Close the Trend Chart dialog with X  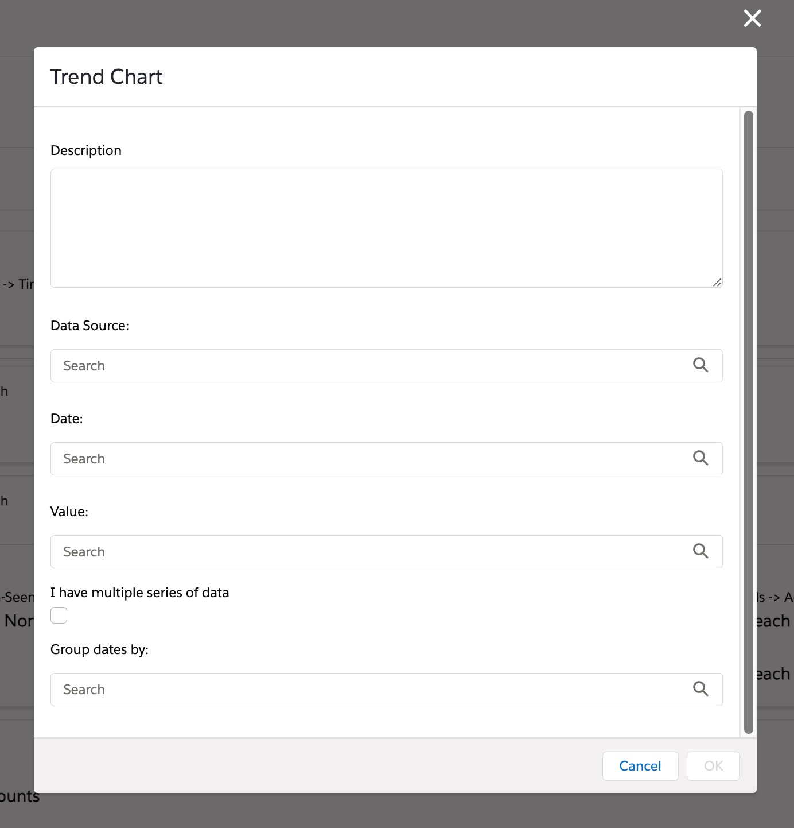click(752, 18)
